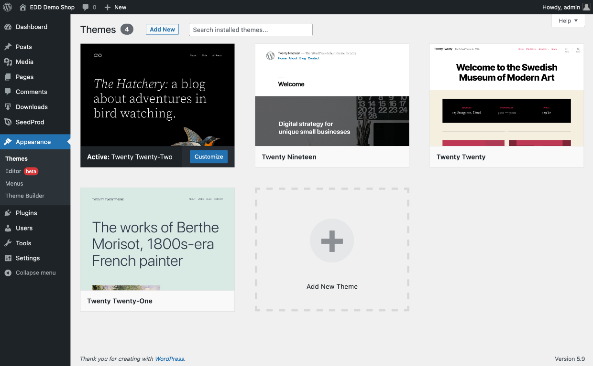Click the search installed themes field

[x=250, y=29]
